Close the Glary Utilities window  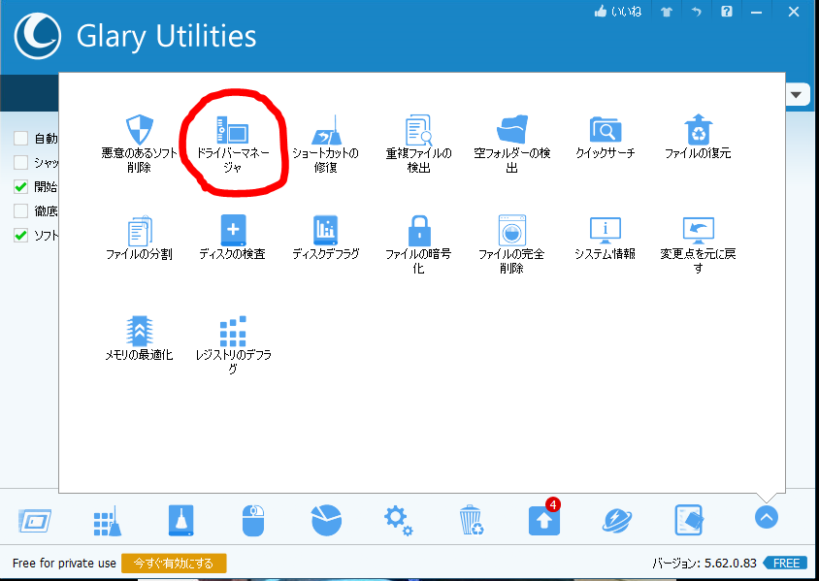coord(794,12)
